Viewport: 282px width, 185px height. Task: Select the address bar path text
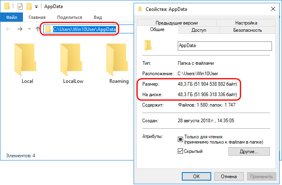click(84, 29)
